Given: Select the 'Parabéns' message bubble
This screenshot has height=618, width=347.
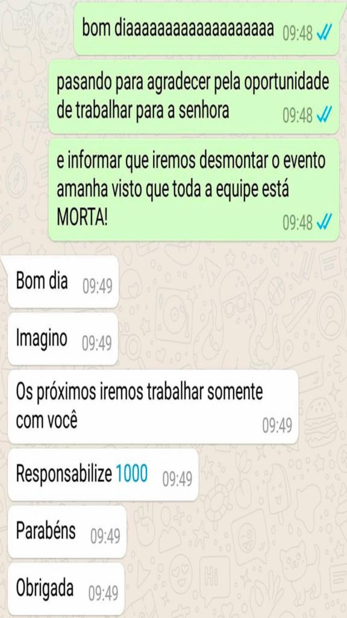Looking at the screenshot, I should point(67,532).
